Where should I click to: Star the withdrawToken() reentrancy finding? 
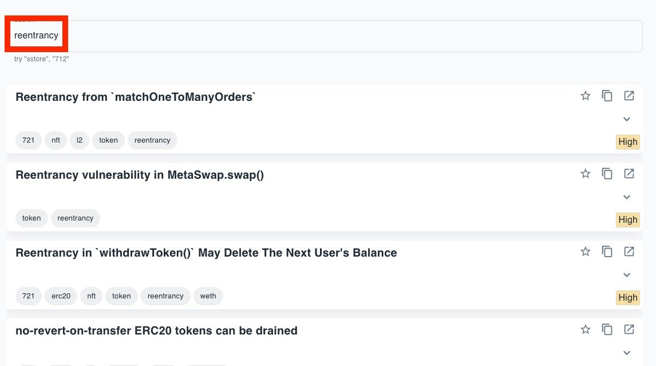click(585, 251)
